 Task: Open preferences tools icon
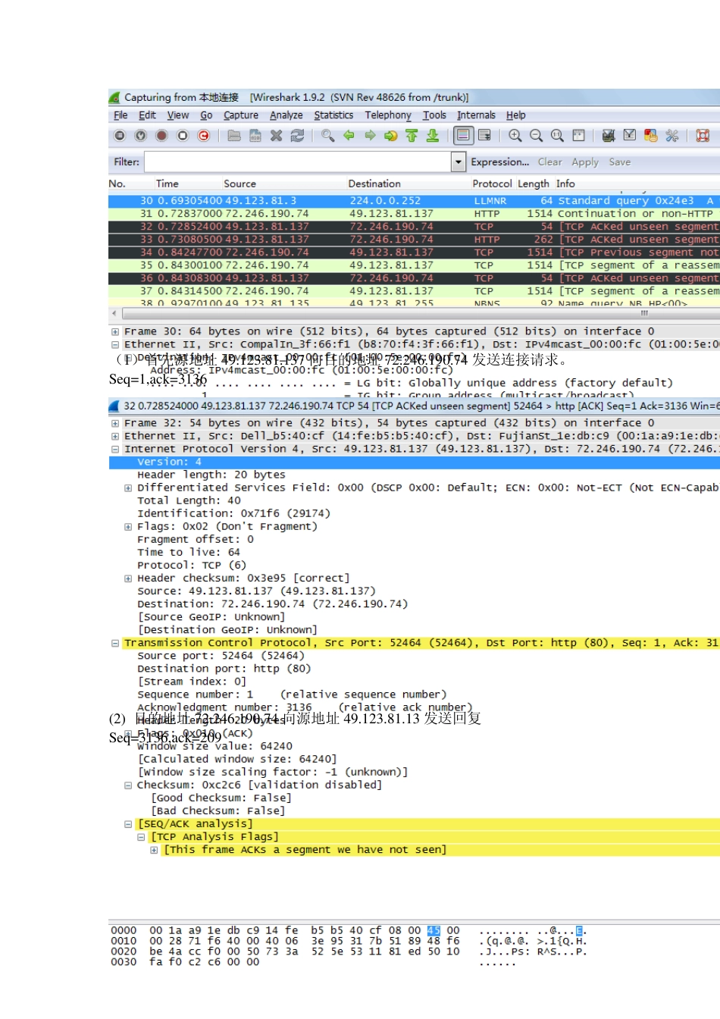tap(671, 136)
